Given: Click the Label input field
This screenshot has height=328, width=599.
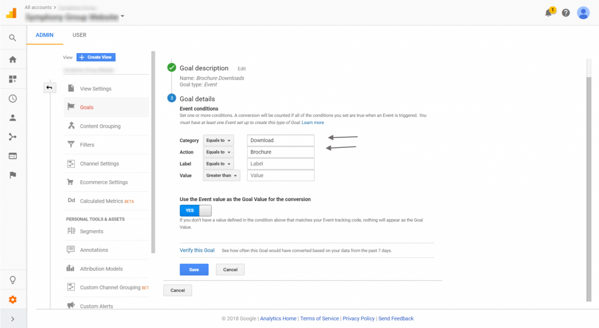Looking at the screenshot, I should point(280,164).
